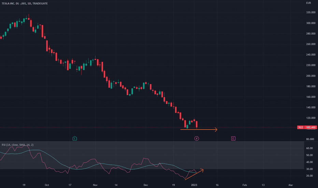Click the EUR currency label
Image resolution: width=318 pixels, height=188 pixels.
point(308,3)
